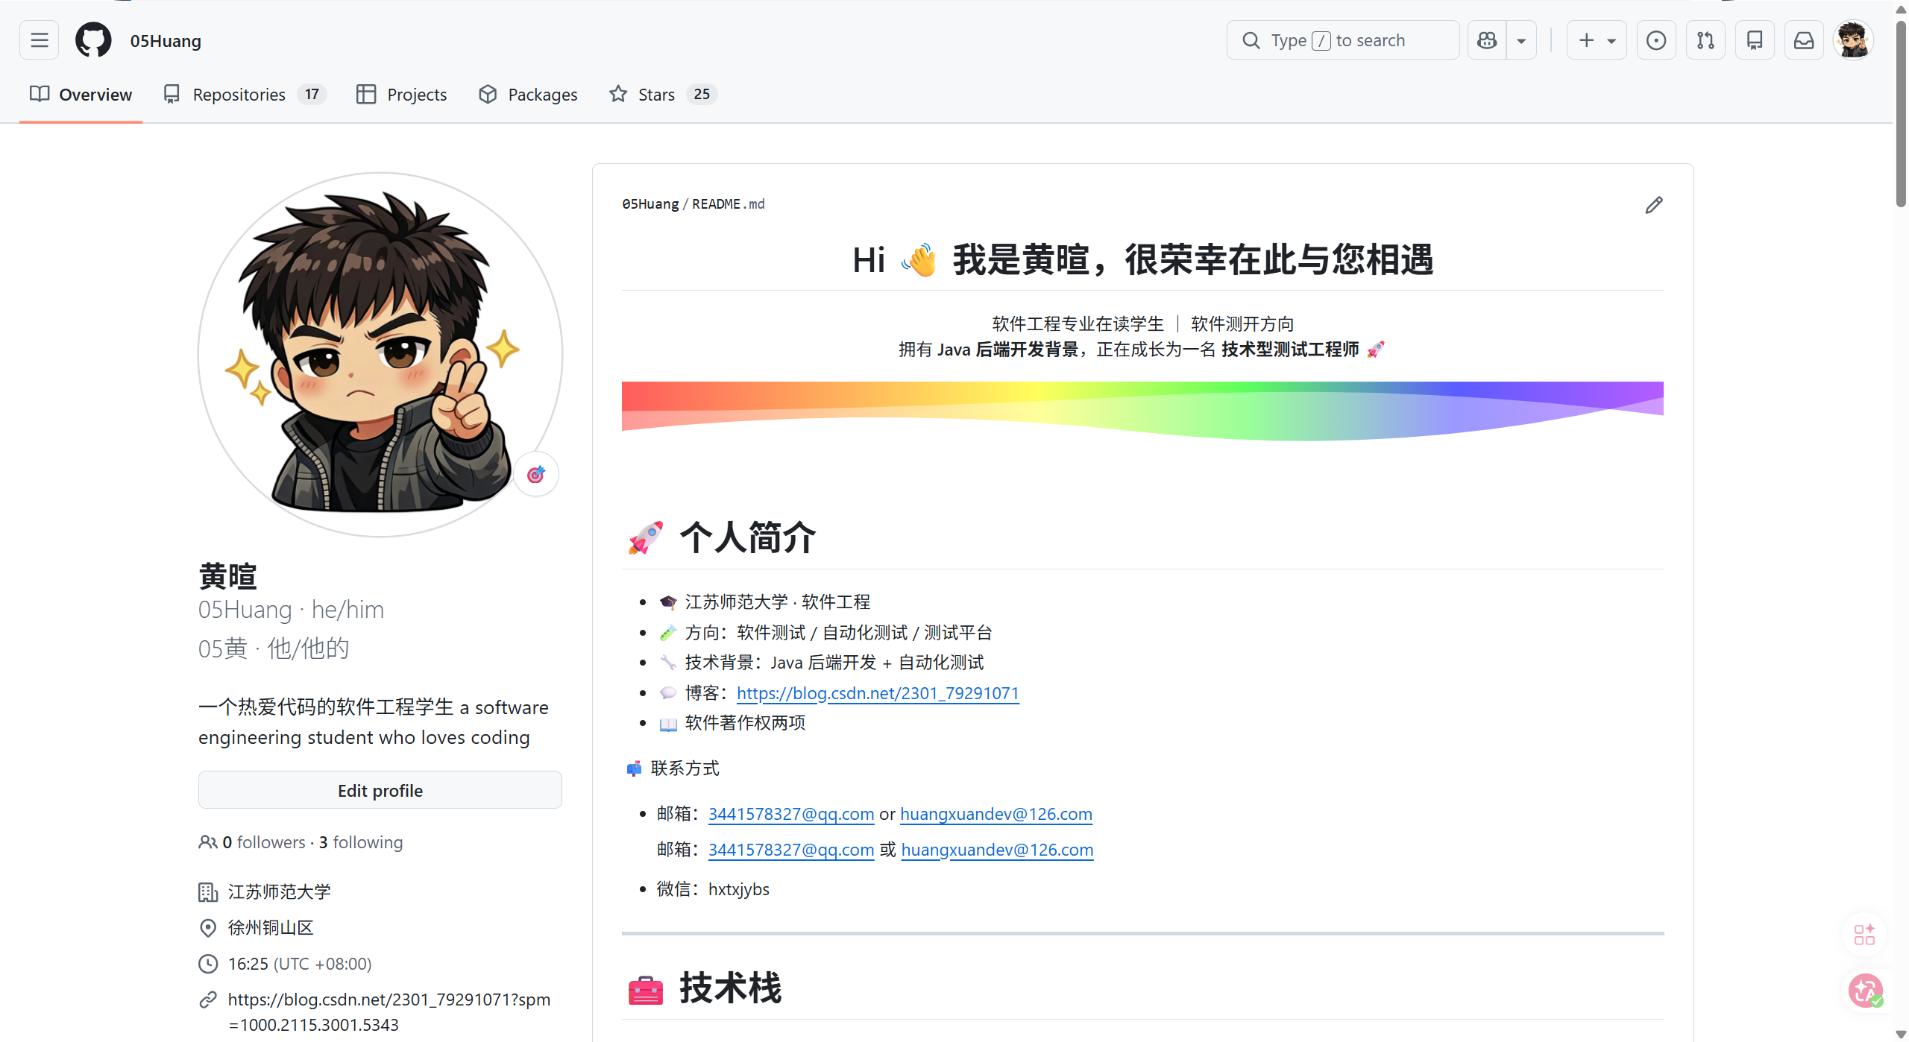Image resolution: width=1909 pixels, height=1042 pixels.
Task: Open the Pull requests header icon
Action: [1705, 40]
